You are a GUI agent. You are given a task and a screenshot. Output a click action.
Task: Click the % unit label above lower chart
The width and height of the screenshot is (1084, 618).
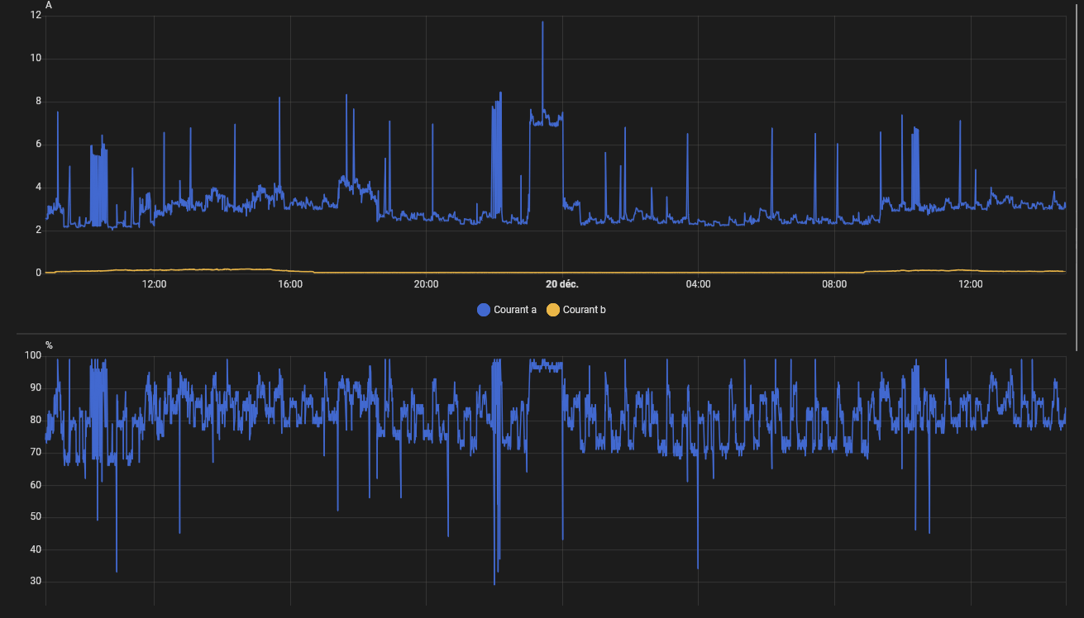(x=49, y=345)
